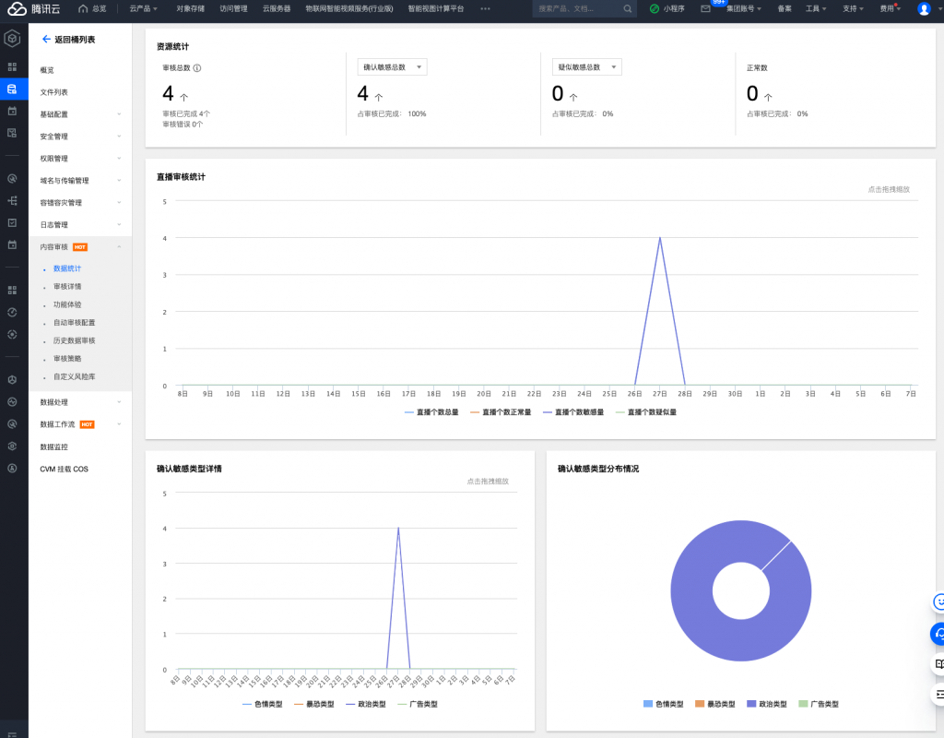This screenshot has height=738, width=944.
Task: Expand the 权限管理 sidebar section
Action: coord(80,159)
